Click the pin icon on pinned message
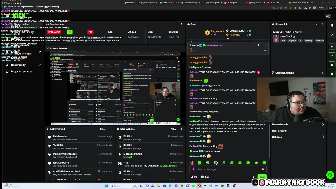 [x=259, y=45]
